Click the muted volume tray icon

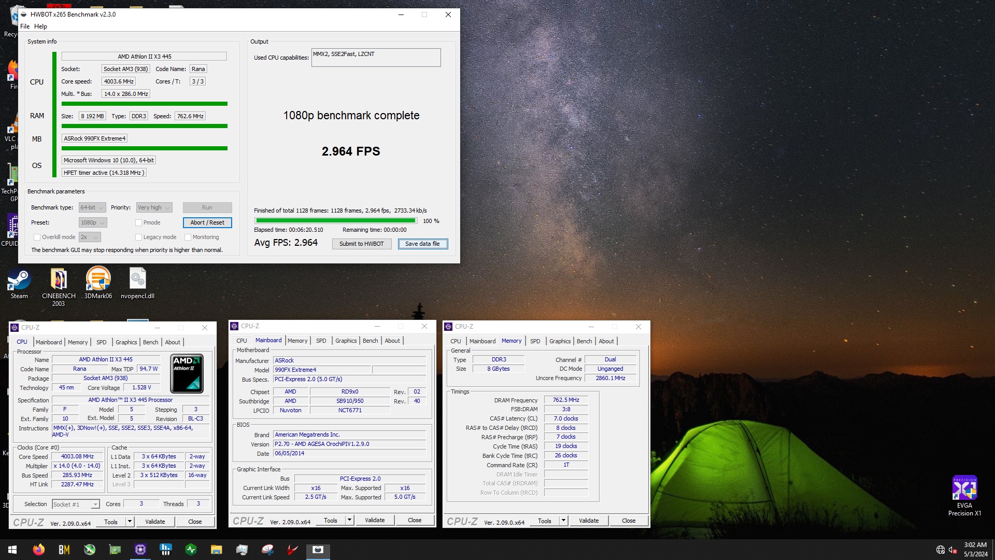pos(953,550)
